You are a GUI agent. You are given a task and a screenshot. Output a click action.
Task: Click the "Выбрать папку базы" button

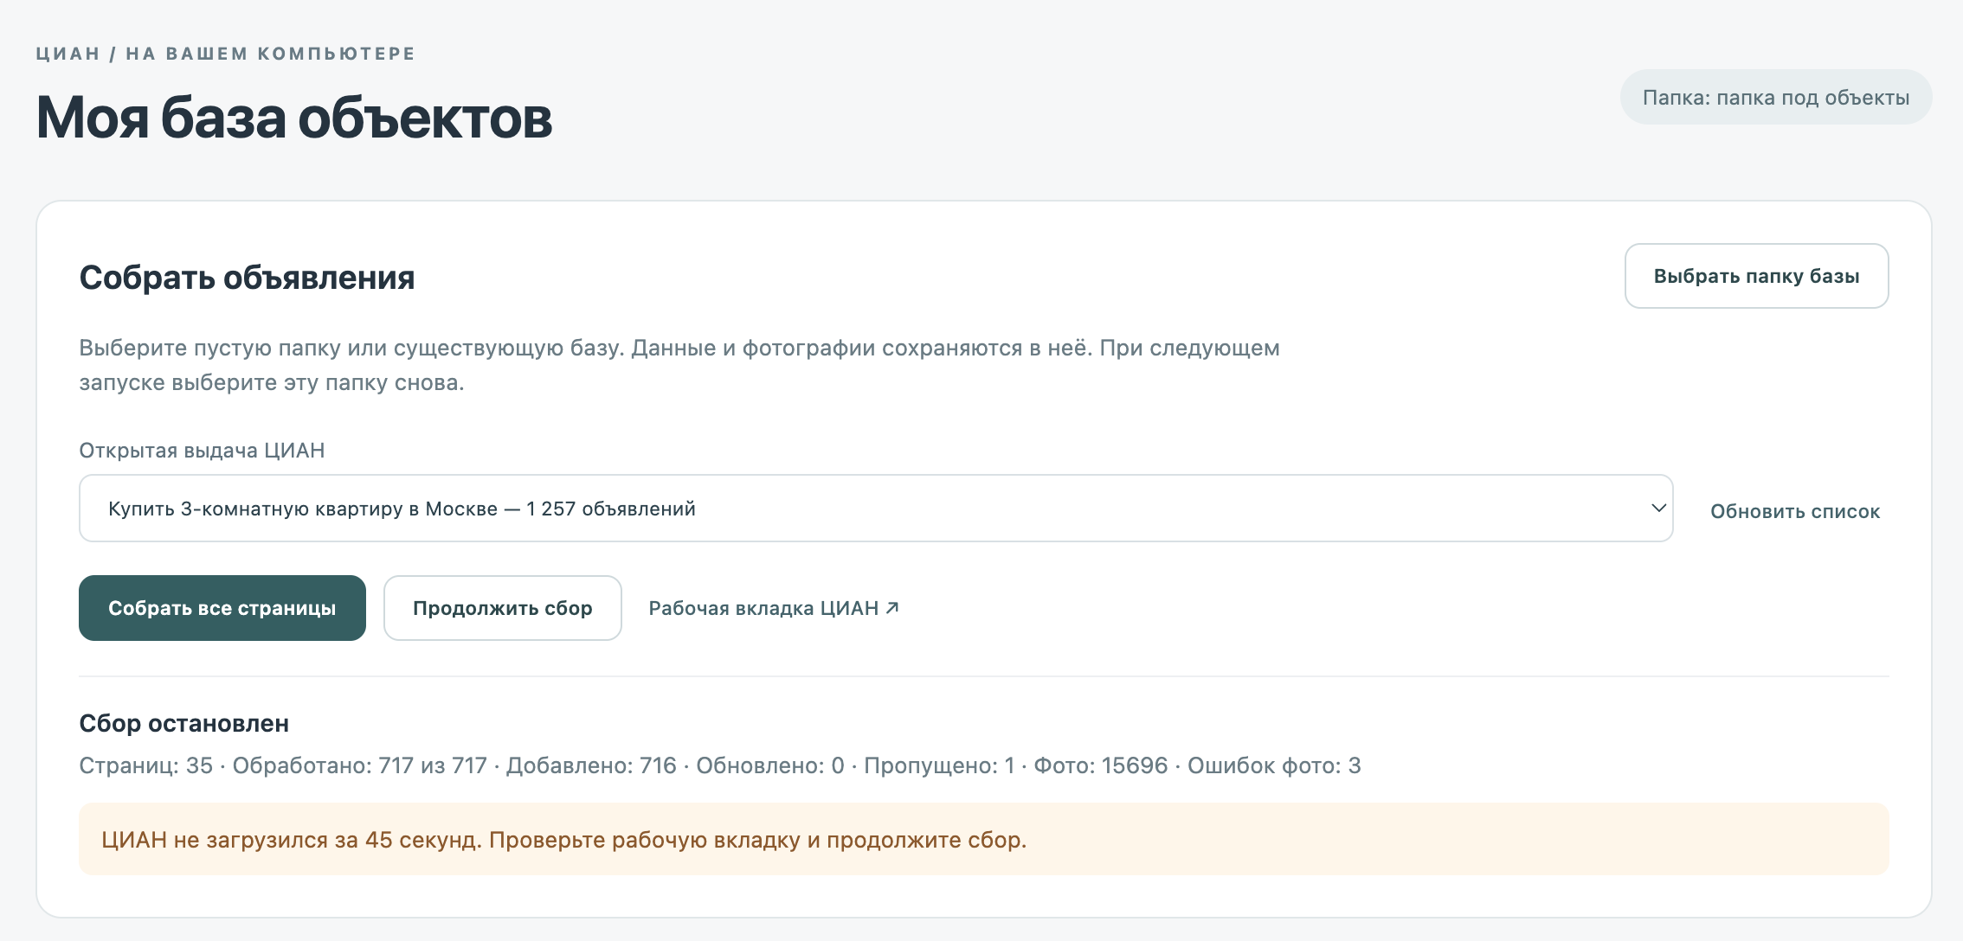(1756, 276)
